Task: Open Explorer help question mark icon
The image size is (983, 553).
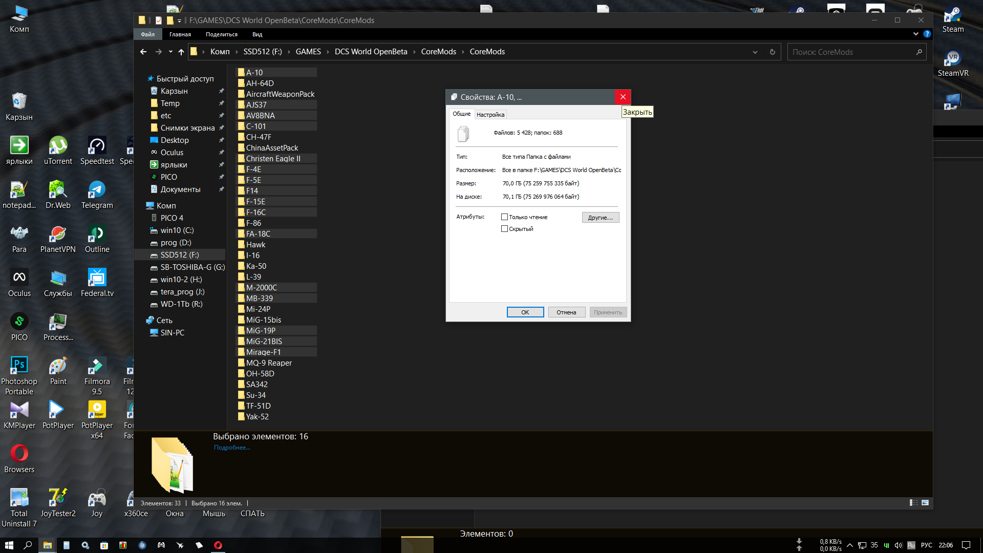Action: (x=927, y=34)
